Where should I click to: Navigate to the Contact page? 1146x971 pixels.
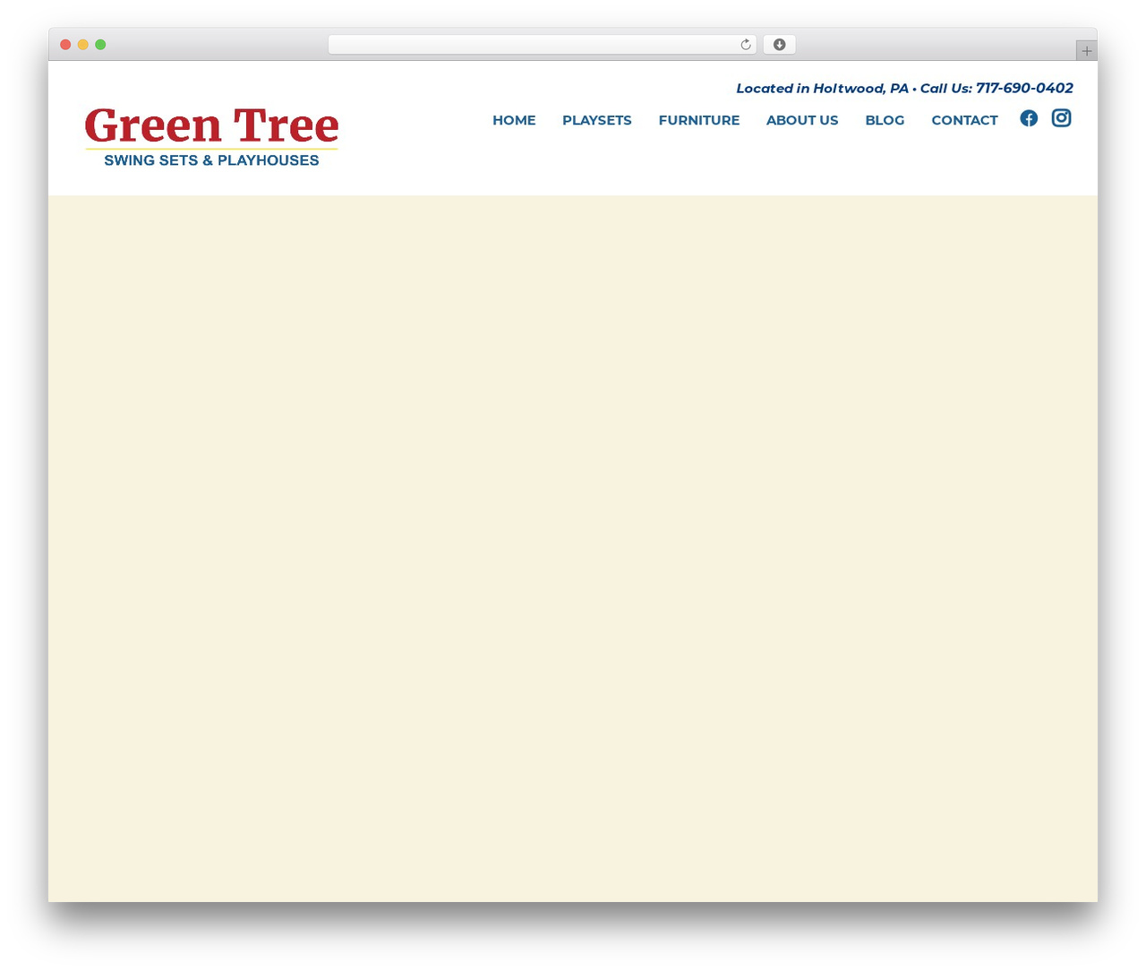(964, 120)
